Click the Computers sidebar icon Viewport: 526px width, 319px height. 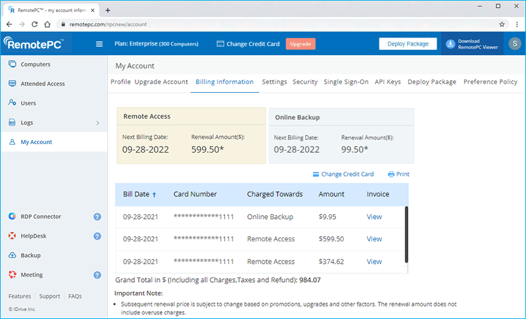click(x=12, y=64)
